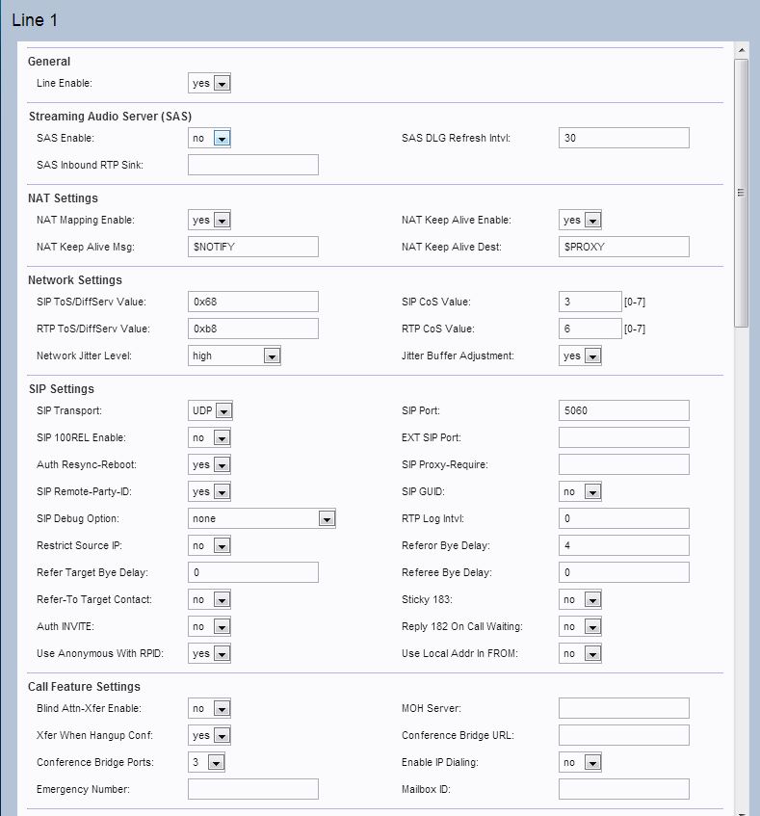This screenshot has width=760, height=816.
Task: Toggle the Sticky 183 dropdown
Action: tap(580, 600)
